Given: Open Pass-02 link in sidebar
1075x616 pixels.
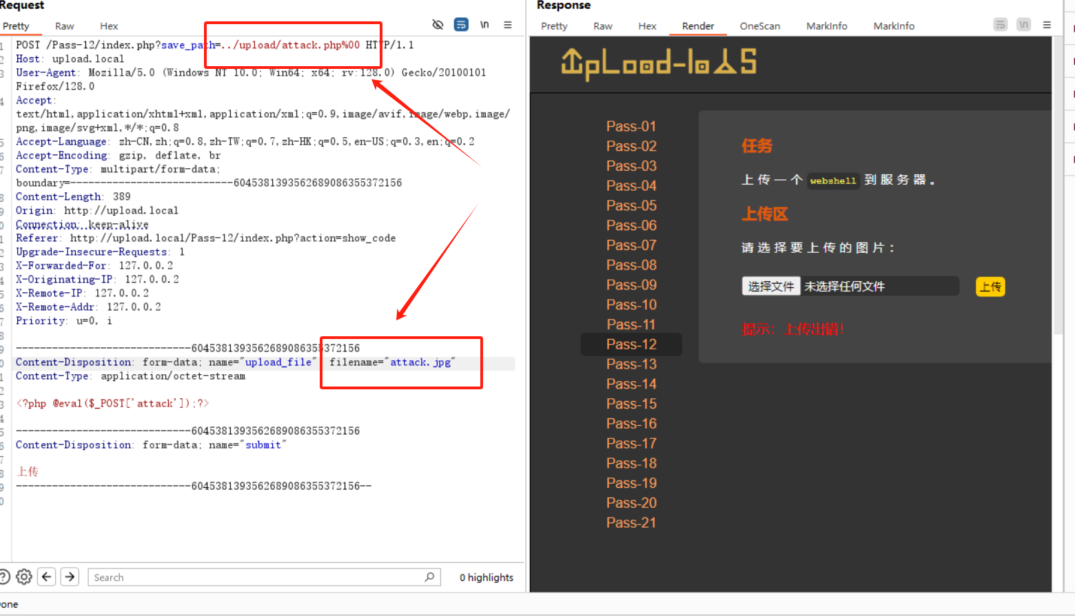Looking at the screenshot, I should (x=631, y=146).
